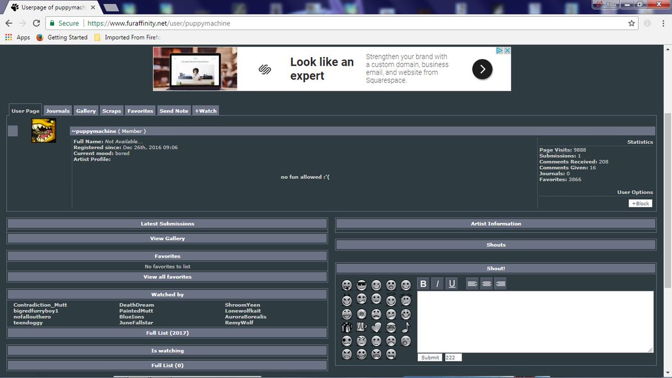Center-align the shout text

pos(487,283)
